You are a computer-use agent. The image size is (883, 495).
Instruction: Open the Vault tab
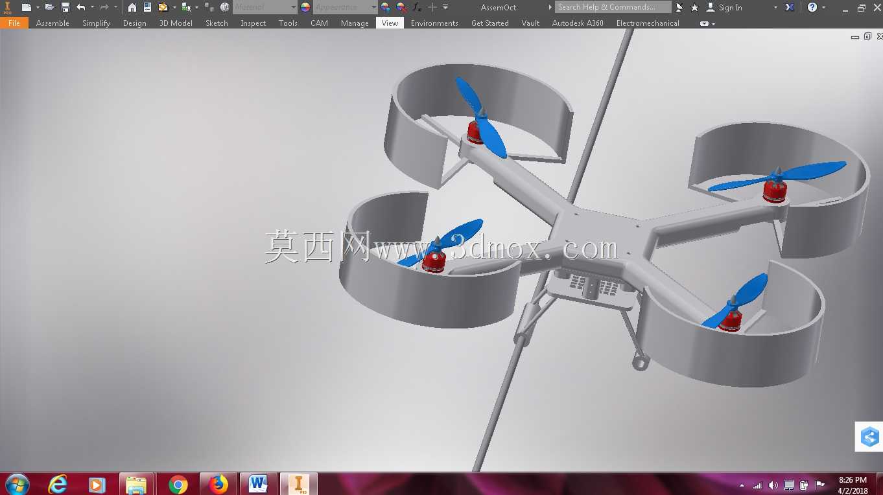(530, 23)
